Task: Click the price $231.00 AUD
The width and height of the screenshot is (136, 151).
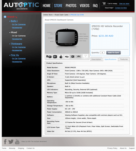Action: (x=106, y=36)
